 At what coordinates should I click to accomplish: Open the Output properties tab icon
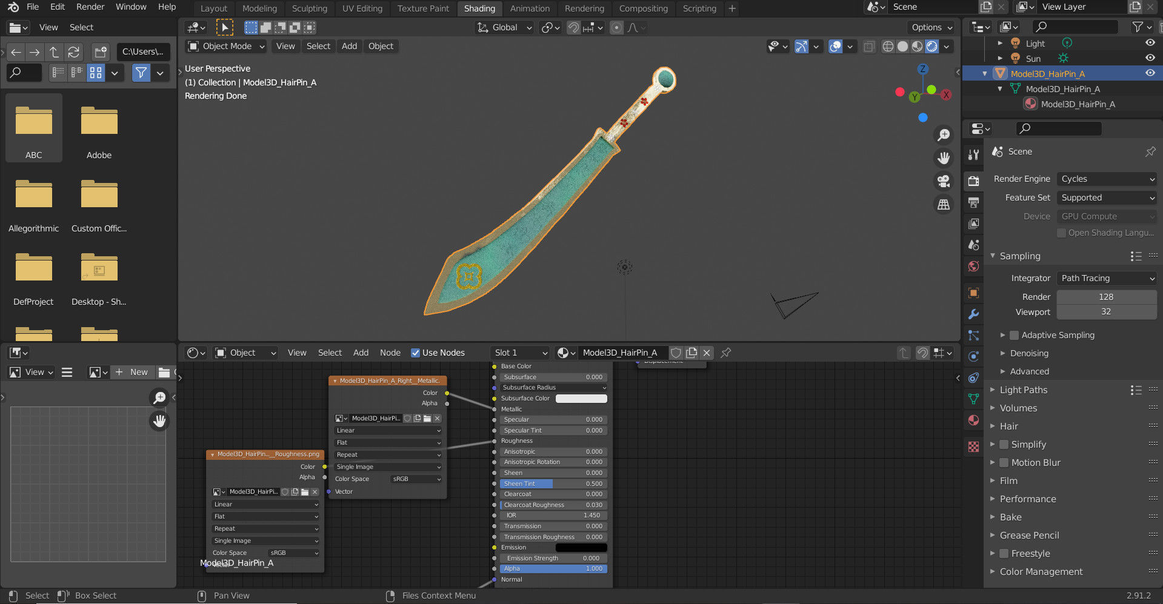(x=973, y=202)
